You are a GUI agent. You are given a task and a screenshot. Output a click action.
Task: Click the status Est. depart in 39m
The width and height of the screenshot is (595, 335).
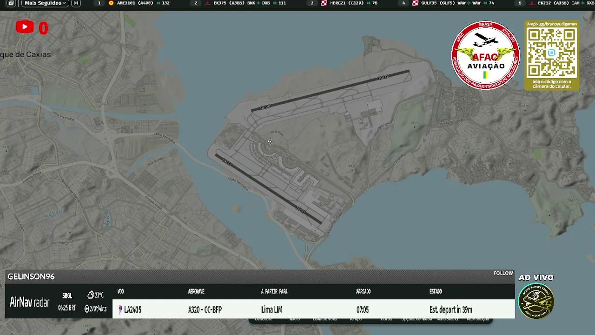click(451, 309)
